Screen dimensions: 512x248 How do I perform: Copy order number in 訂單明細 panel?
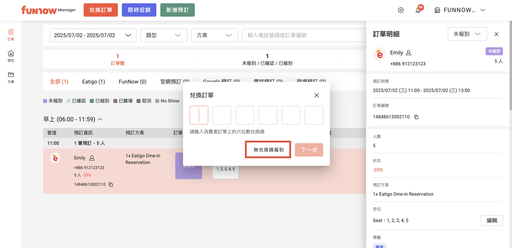click(x=416, y=117)
